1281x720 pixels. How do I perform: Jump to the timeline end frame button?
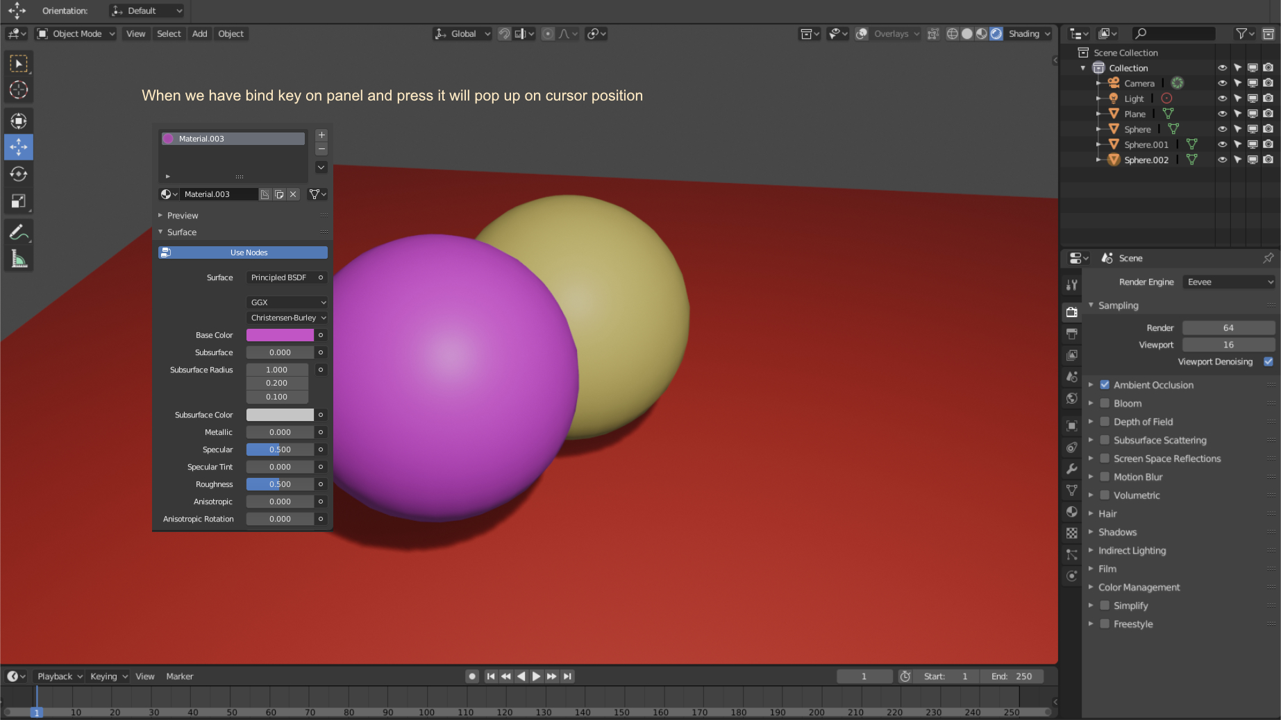click(x=568, y=676)
